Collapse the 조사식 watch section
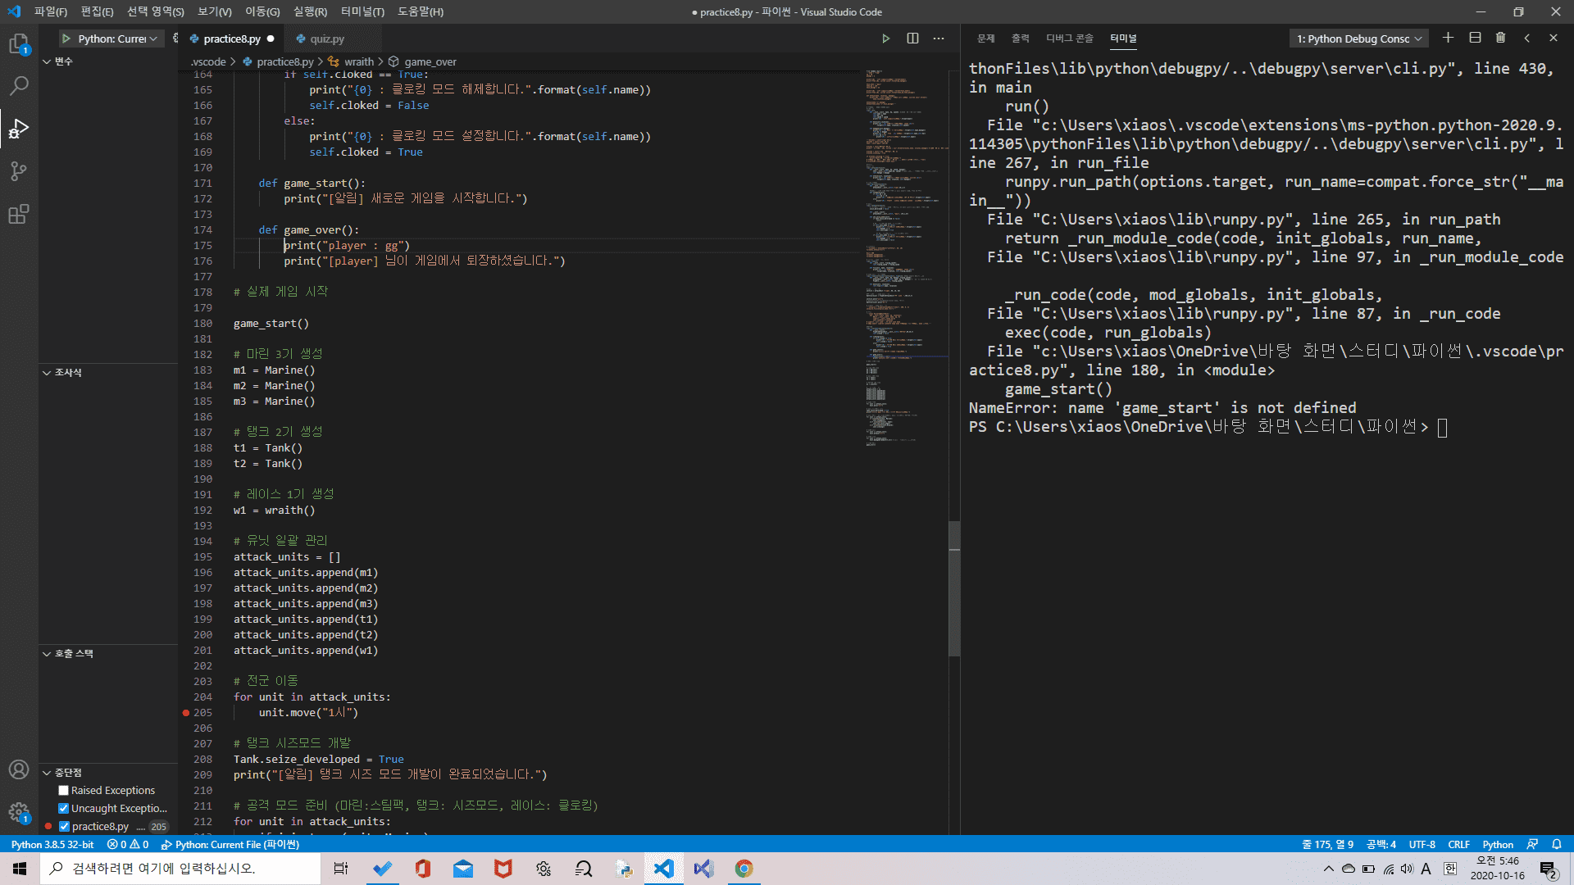1574x885 pixels. 47,373
